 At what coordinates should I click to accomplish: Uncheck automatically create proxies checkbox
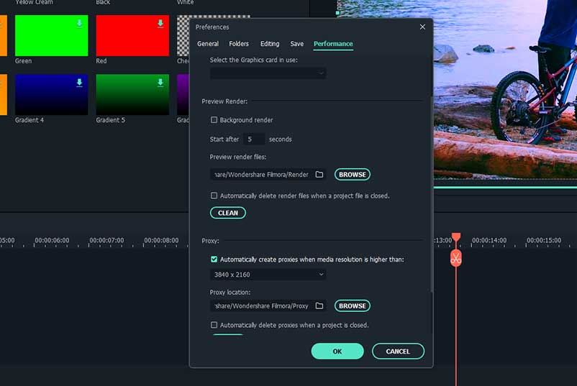point(214,259)
